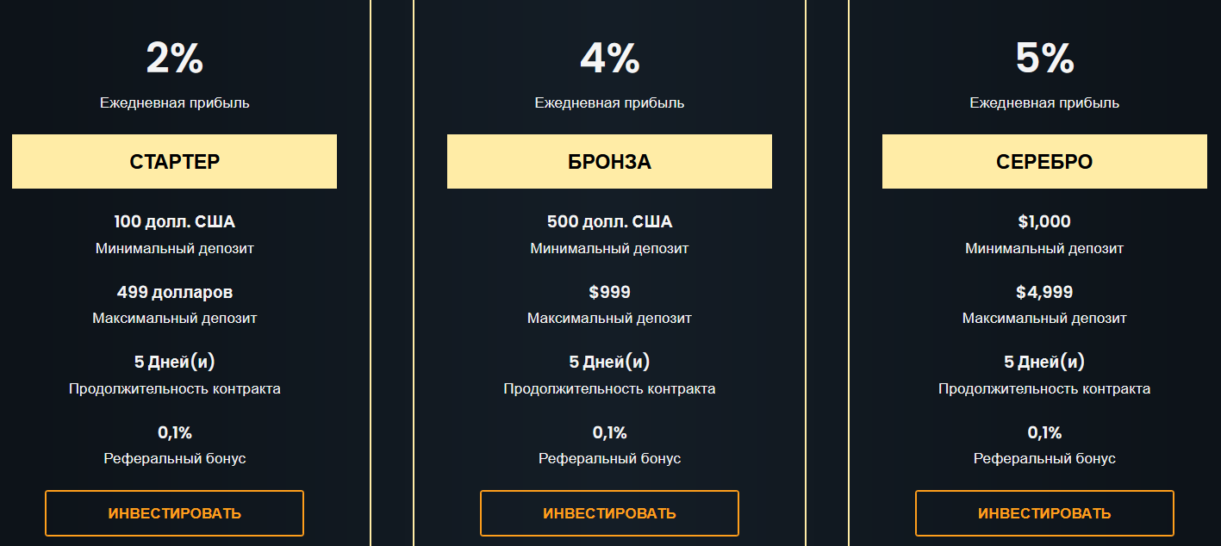
Task: Click ИНВЕСТИРОВАТЬ button under СЕРЕБРО plan
Action: (1044, 513)
